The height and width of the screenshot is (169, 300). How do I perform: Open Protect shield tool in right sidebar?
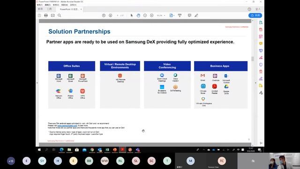point(261,65)
